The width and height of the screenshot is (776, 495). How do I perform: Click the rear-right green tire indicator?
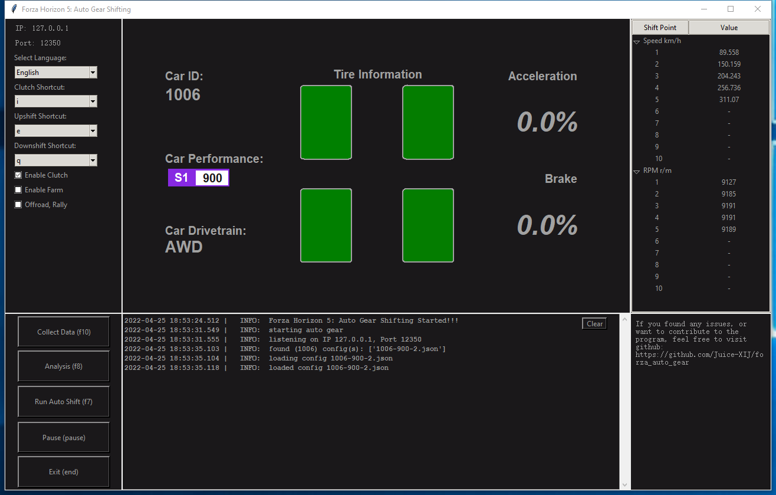[428, 225]
